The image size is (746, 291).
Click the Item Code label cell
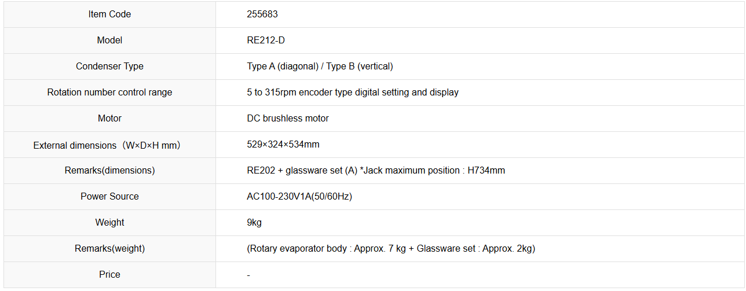109,14
